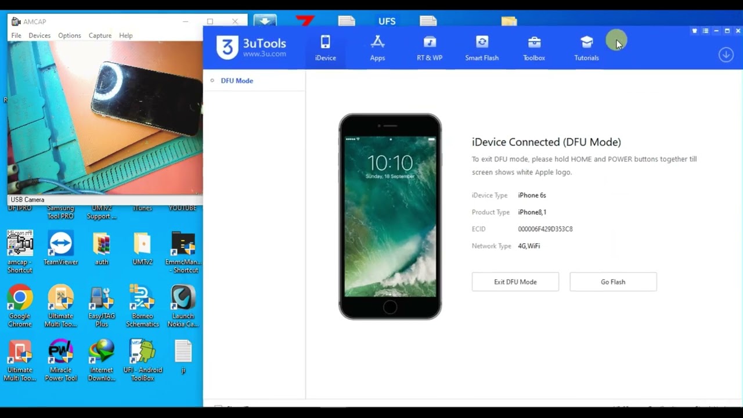Select the Internet Download Manager desktop icon
Image resolution: width=743 pixels, height=418 pixels.
102,360
